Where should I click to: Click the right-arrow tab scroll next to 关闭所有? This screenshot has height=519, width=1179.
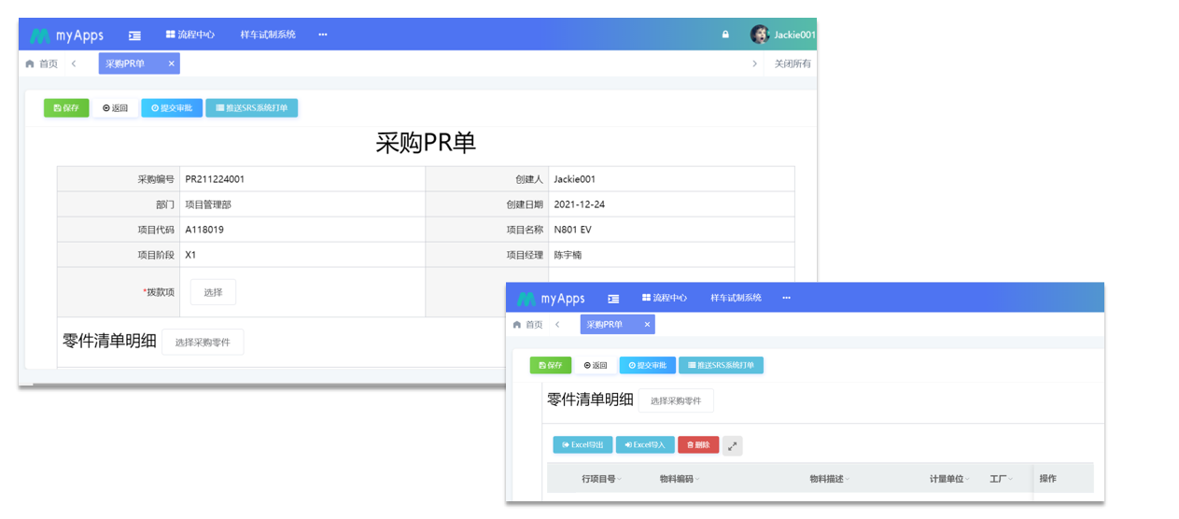tap(754, 63)
